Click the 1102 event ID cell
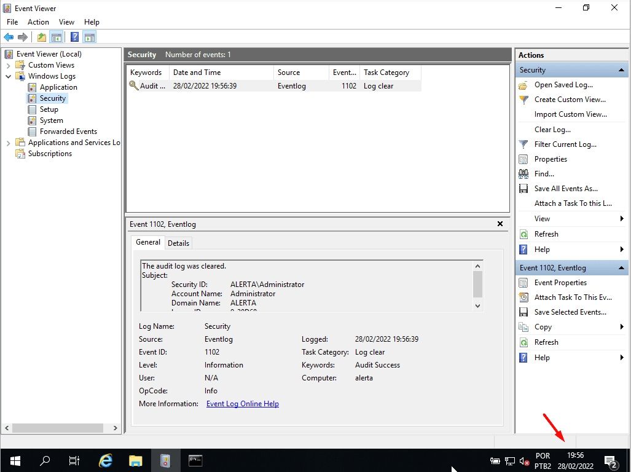This screenshot has width=631, height=472. 349,86
